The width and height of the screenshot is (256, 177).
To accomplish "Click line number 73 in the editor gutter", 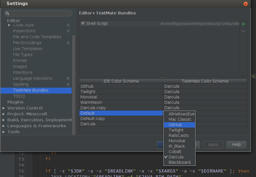I will pos(21,159).
